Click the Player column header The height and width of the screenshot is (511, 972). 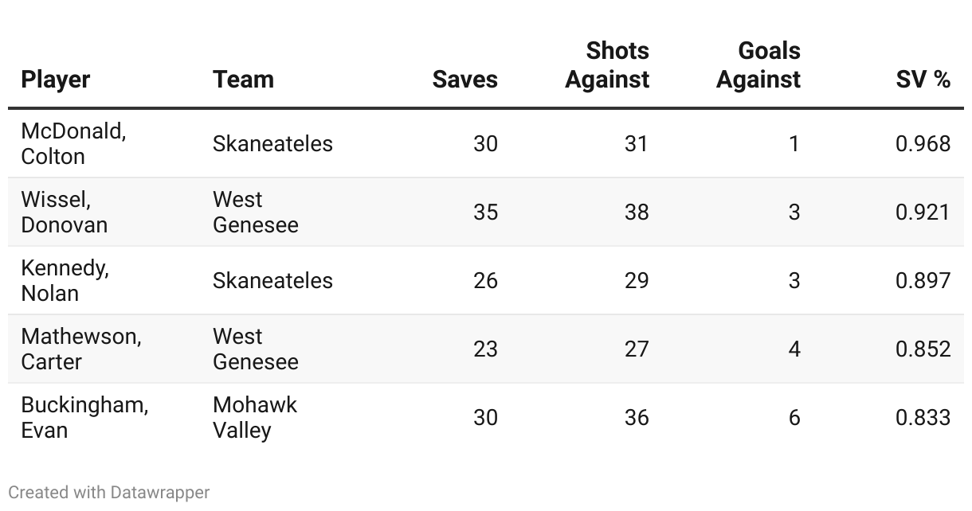tap(56, 80)
